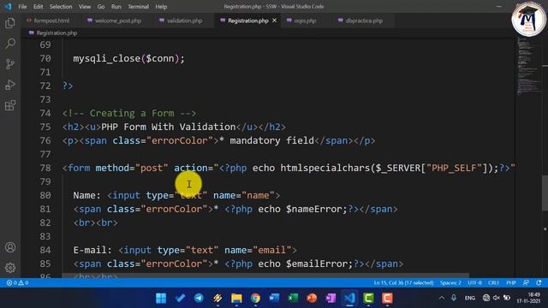Switch to Visual Studio Code taskbar icon
This screenshot has height=308, width=548.
coord(349,299)
